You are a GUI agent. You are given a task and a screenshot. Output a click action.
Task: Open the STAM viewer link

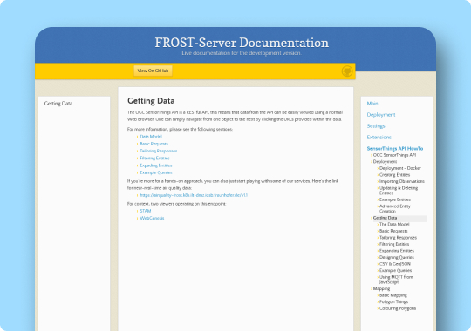pyautogui.click(x=146, y=211)
